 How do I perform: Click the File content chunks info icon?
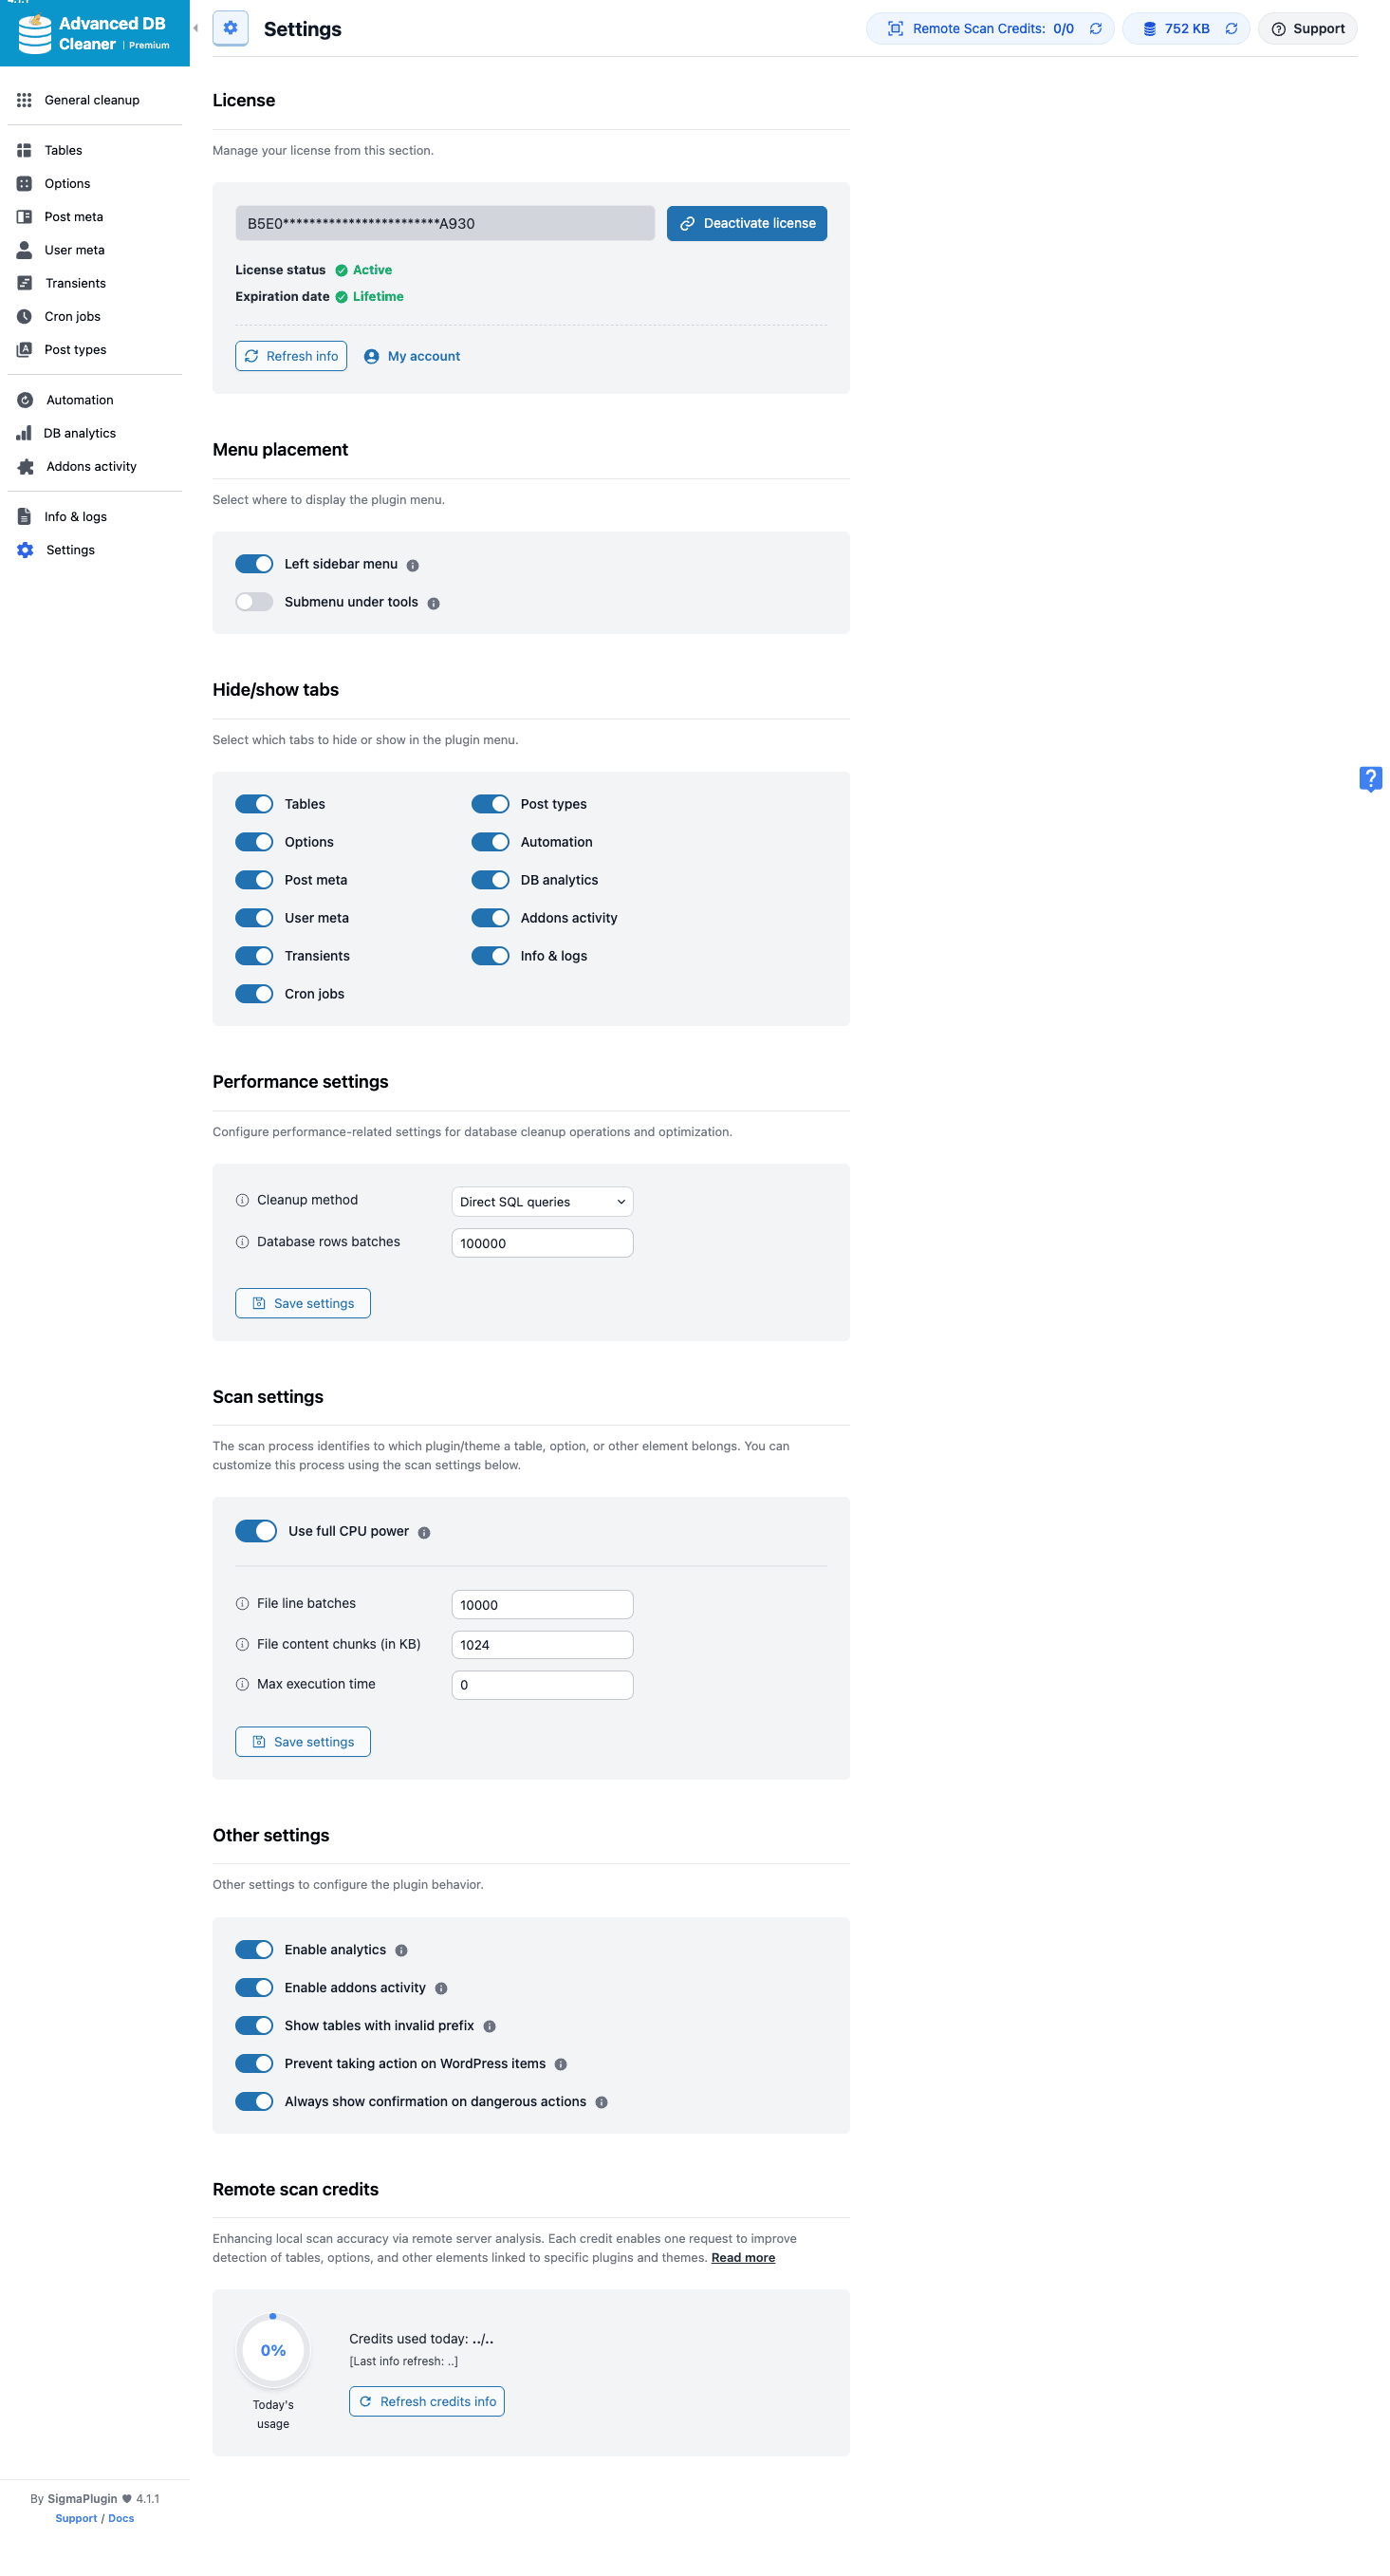[x=242, y=1645]
